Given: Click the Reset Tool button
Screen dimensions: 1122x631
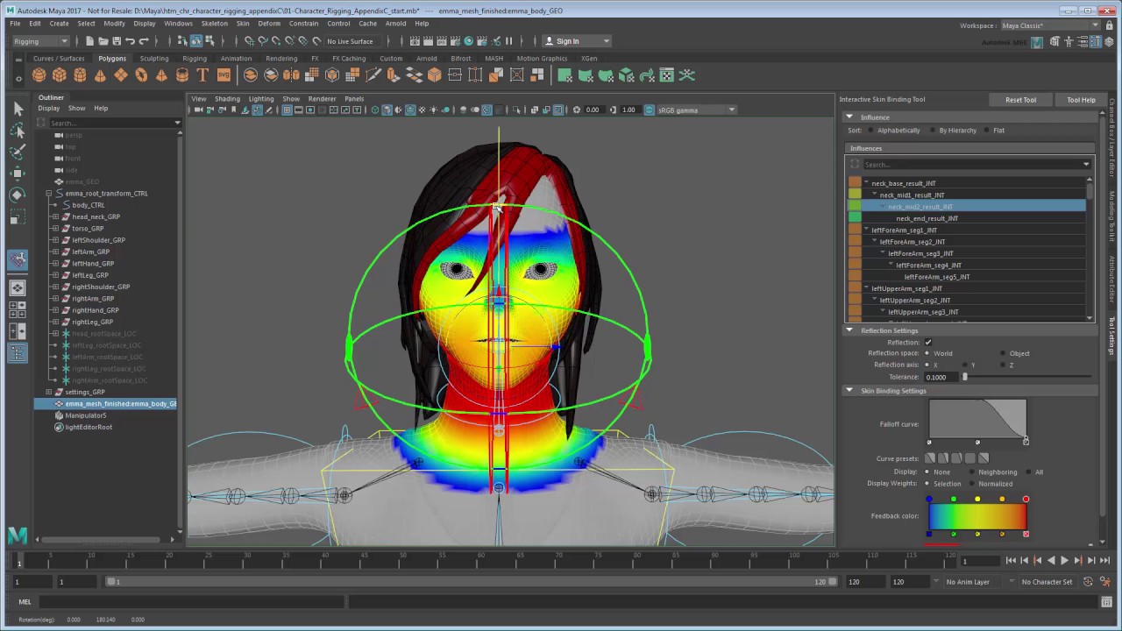Looking at the screenshot, I should [1020, 99].
